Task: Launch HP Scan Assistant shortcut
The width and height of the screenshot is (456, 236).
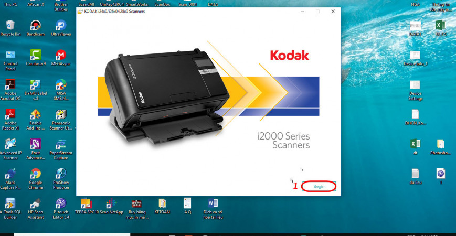Action: coord(36,209)
